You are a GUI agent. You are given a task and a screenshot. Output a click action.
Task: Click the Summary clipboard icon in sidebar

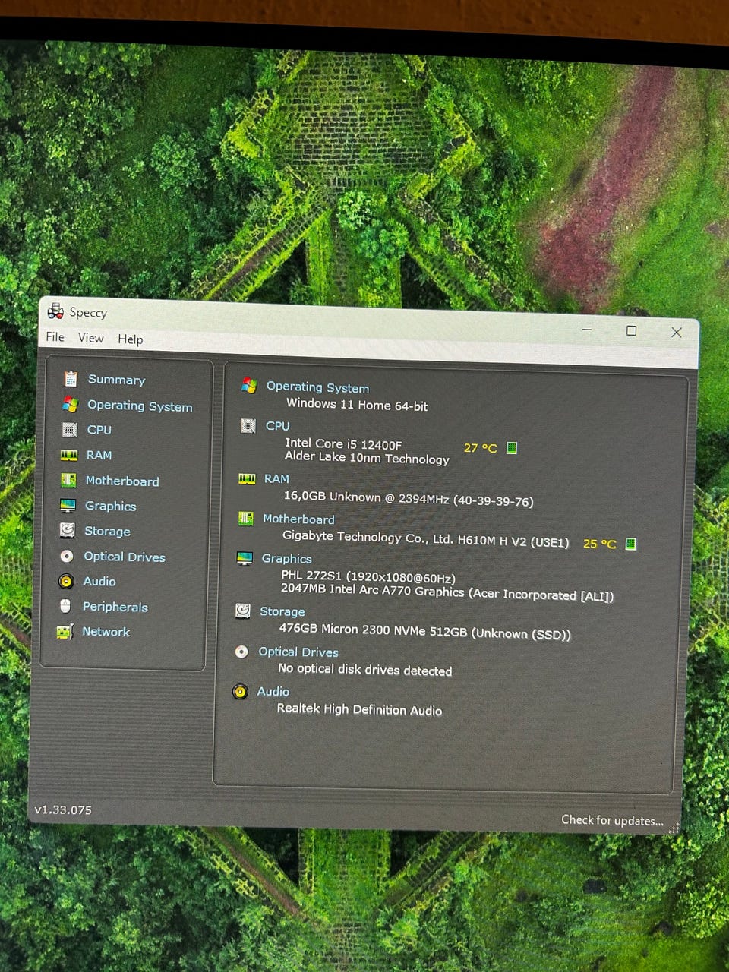(71, 378)
